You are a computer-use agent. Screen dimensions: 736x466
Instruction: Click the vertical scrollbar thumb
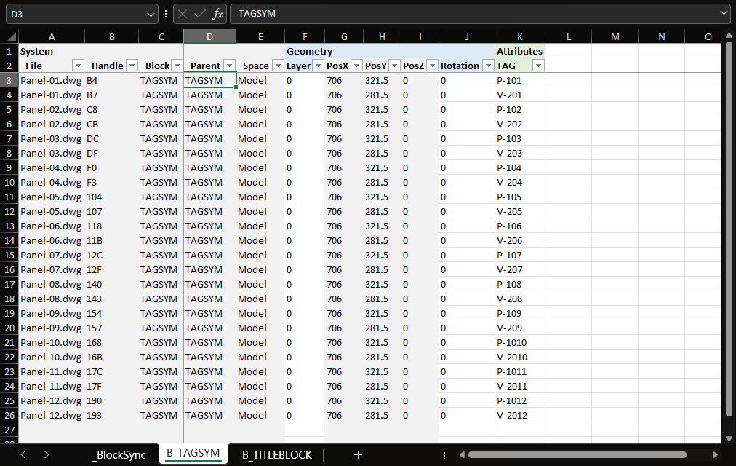(729, 229)
